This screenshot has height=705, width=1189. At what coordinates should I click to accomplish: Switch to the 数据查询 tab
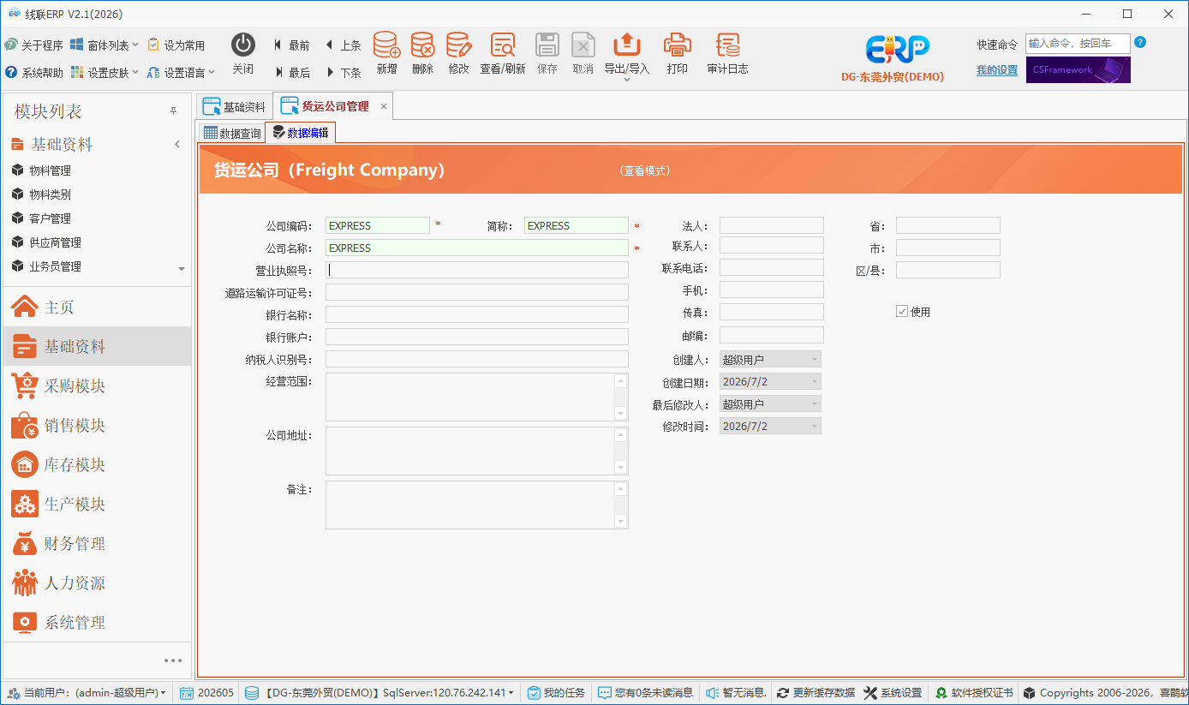pyautogui.click(x=232, y=133)
